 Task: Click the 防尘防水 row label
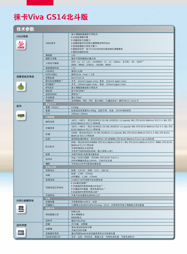click(50, 146)
